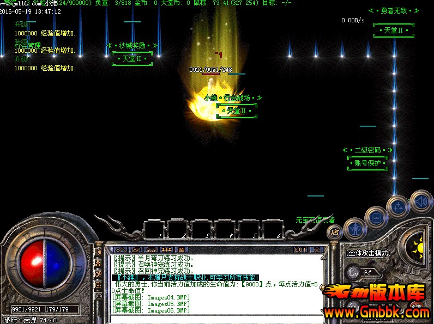Toggle the broadcast signal icon left of chat
Image resolution: width=434 pixels, height=324 pixels.
click(x=98, y=296)
